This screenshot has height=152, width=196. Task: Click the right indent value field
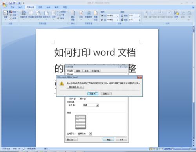[112, 20]
